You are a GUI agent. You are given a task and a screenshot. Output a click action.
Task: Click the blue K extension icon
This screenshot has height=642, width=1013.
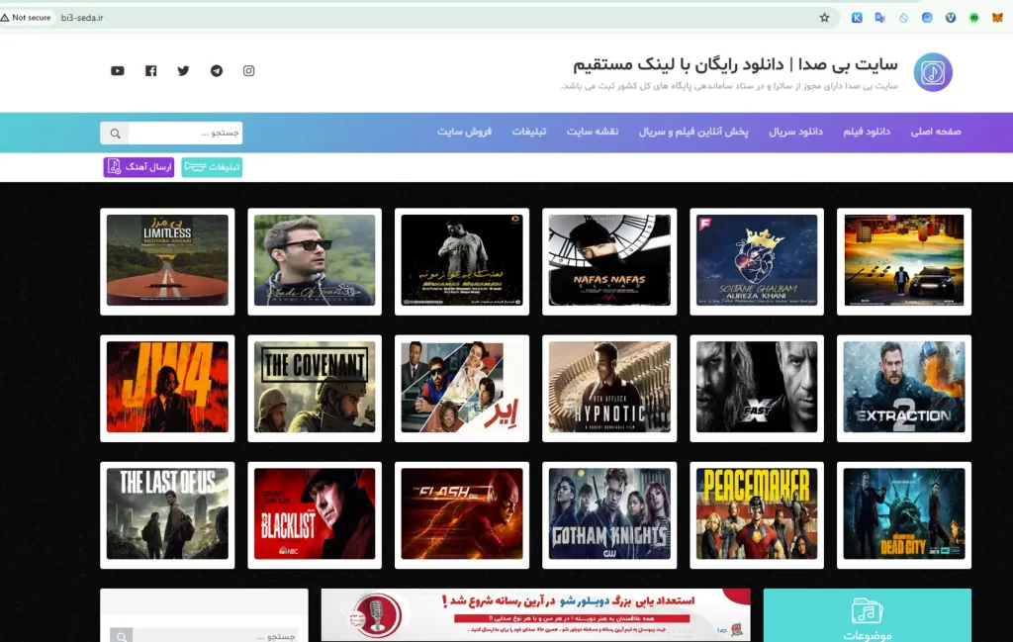click(x=857, y=18)
